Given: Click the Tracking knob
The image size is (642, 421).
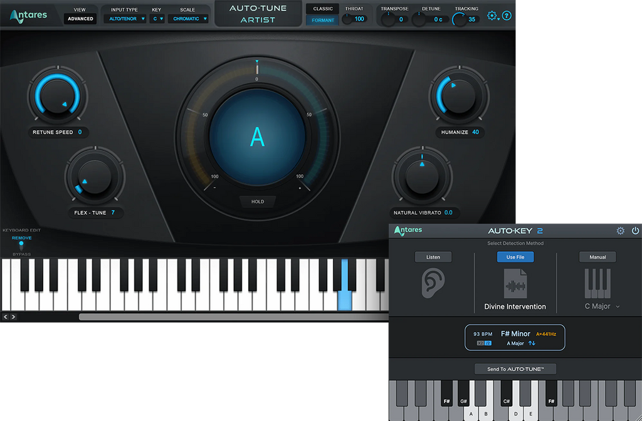Looking at the screenshot, I should [x=460, y=19].
